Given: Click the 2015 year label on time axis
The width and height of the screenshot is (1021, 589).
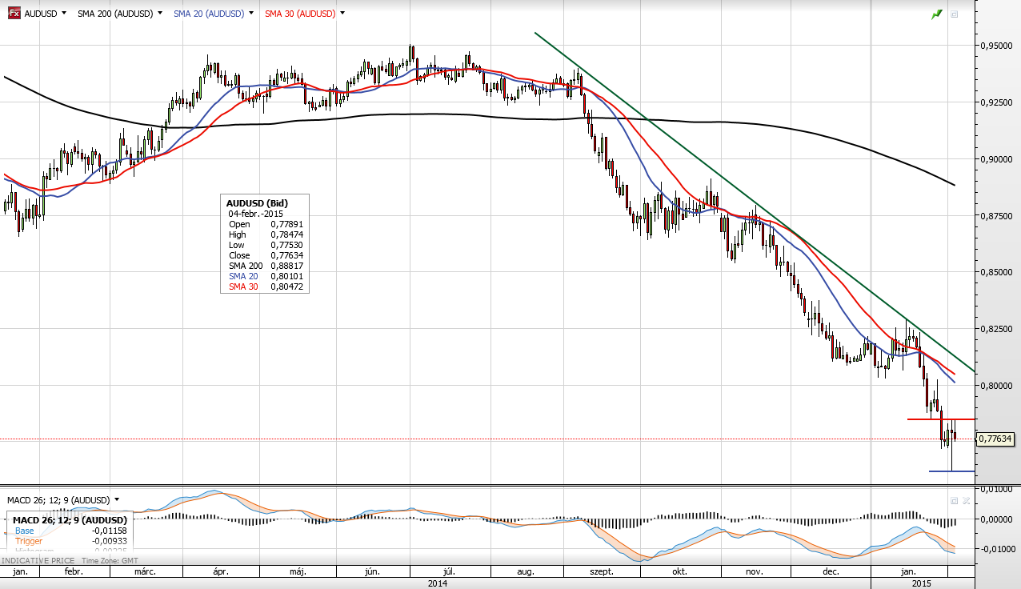Looking at the screenshot, I should pos(923,583).
